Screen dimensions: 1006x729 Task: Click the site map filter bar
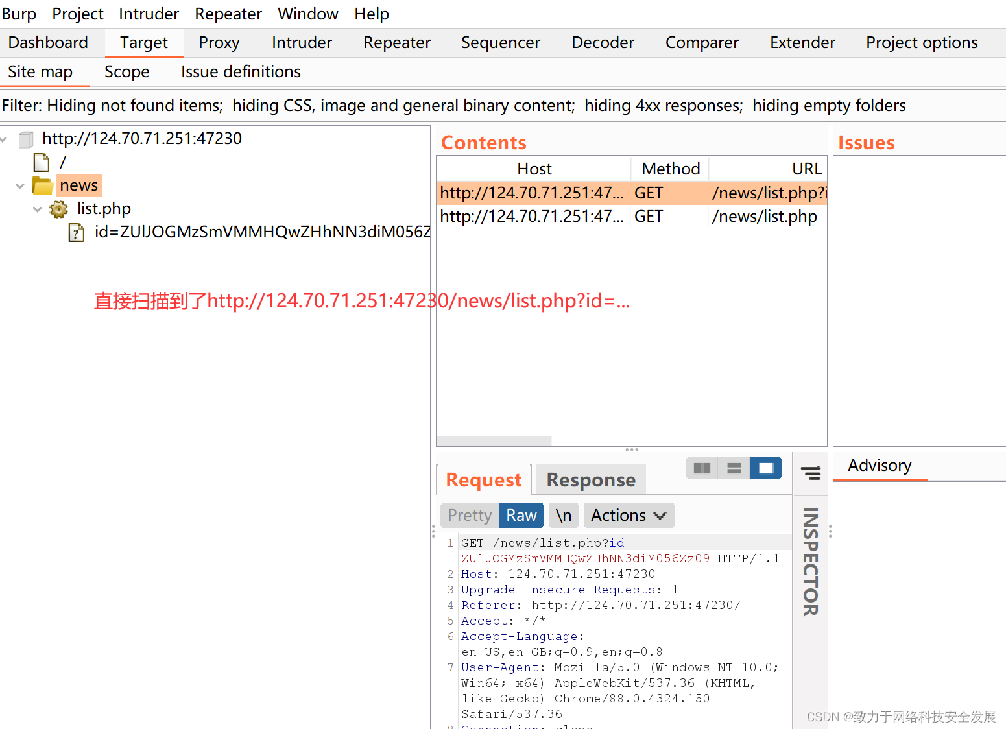click(x=503, y=106)
